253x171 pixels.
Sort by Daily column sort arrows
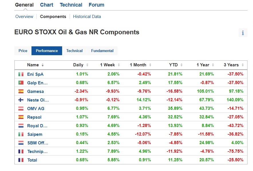pyautogui.click(x=87, y=65)
